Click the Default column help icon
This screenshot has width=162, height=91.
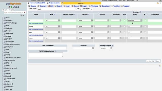88,15
